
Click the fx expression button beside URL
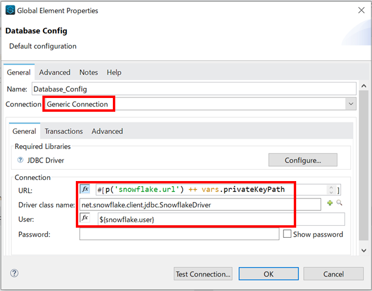[x=85, y=189]
